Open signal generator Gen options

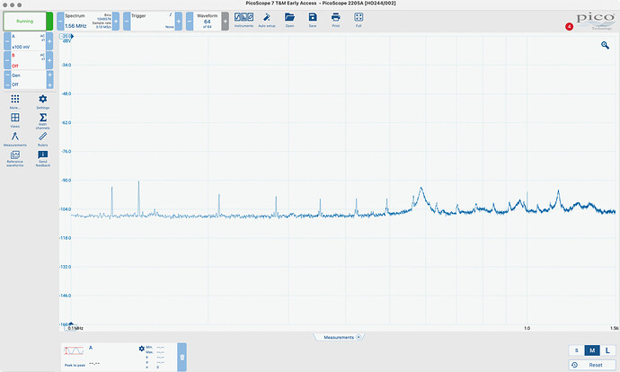pyautogui.click(x=29, y=79)
